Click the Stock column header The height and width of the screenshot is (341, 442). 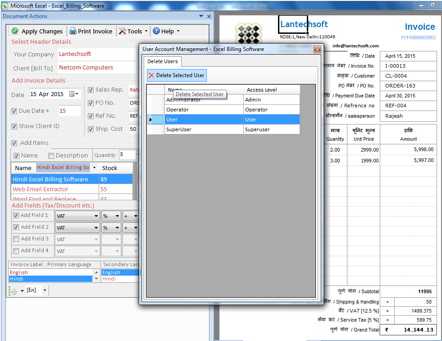pos(116,168)
